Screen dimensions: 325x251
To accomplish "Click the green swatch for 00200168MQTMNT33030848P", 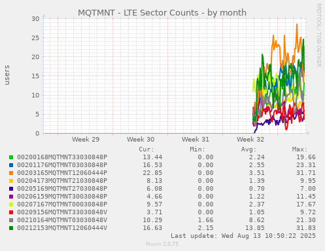I will 11,157.
